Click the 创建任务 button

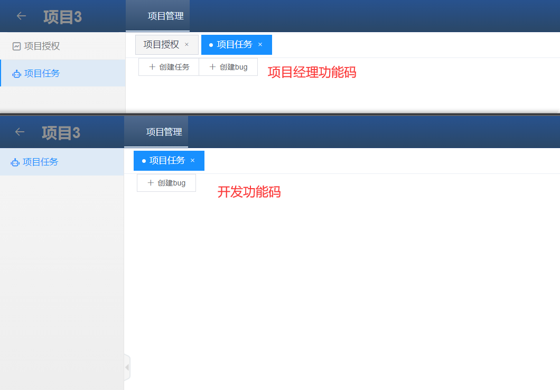tap(169, 67)
